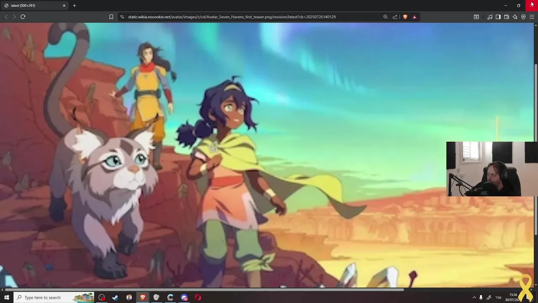Go forward with the right arrow button
538x303 pixels.
click(14, 17)
